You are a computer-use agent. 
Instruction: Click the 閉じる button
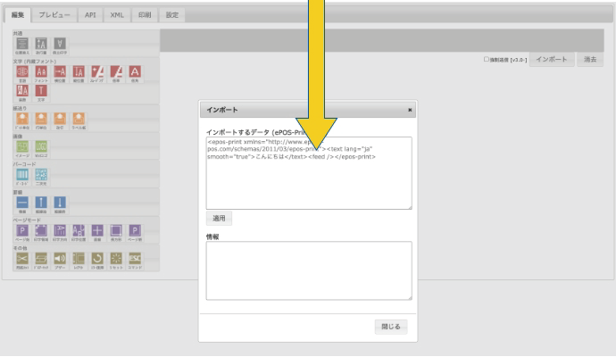390,327
